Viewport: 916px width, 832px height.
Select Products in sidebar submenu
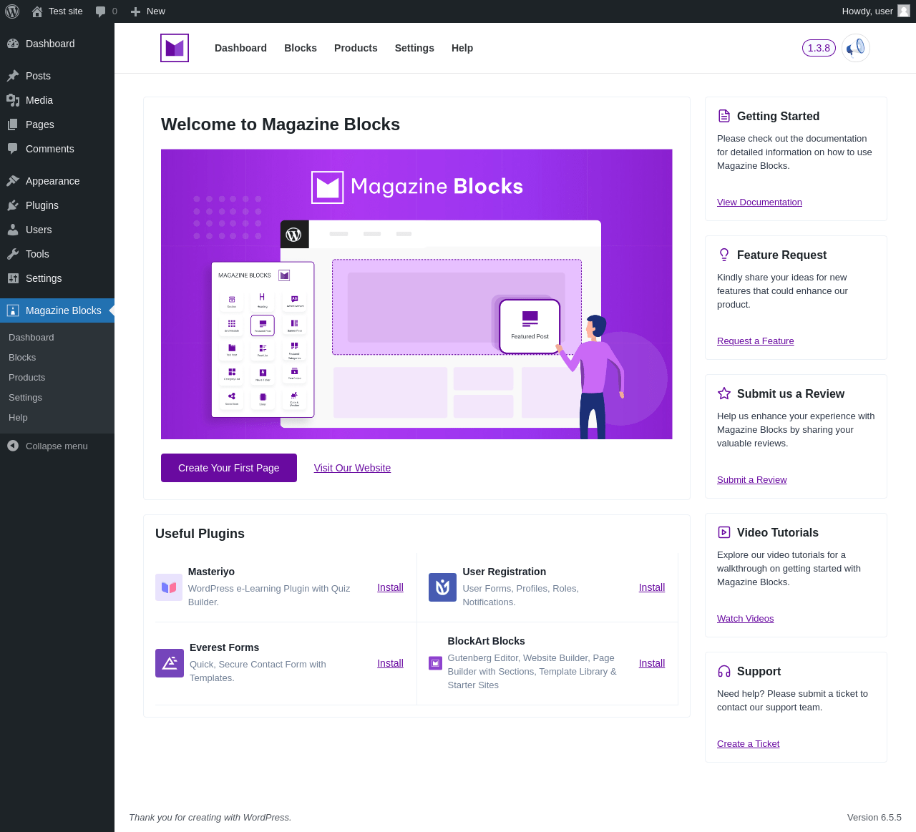26,378
